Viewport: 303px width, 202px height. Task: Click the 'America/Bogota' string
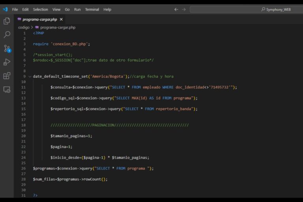(108, 77)
